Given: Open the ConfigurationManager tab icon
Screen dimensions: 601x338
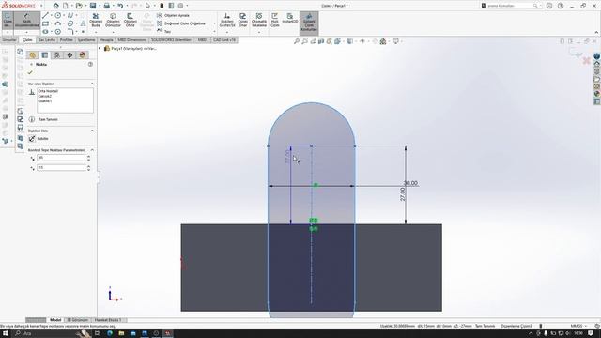Looking at the screenshot, I should (x=57, y=55).
